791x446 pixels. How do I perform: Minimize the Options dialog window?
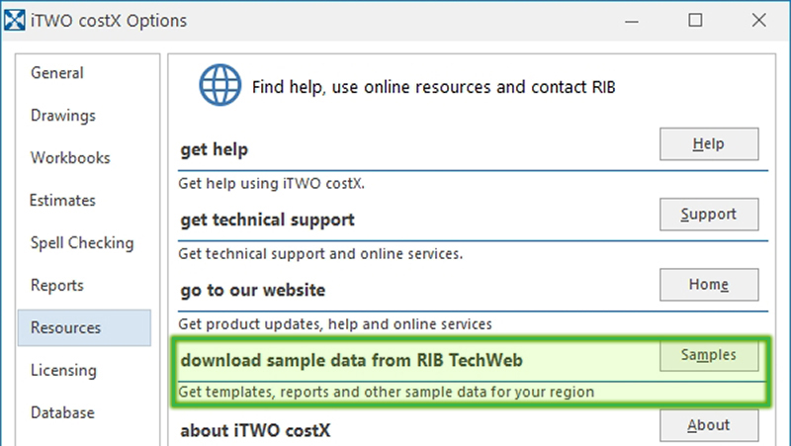pyautogui.click(x=632, y=21)
